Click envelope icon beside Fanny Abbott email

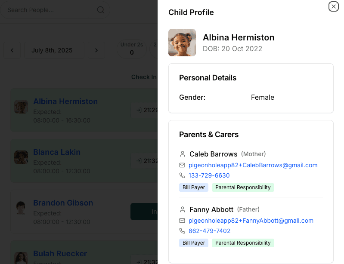pyautogui.click(x=182, y=221)
